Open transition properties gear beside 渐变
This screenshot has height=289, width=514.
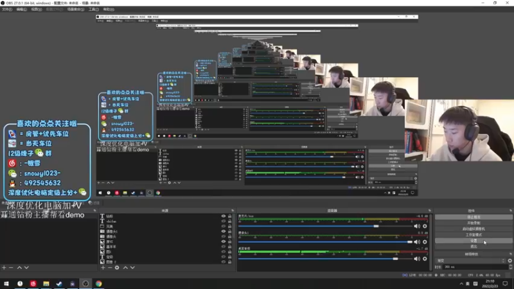[510, 261]
